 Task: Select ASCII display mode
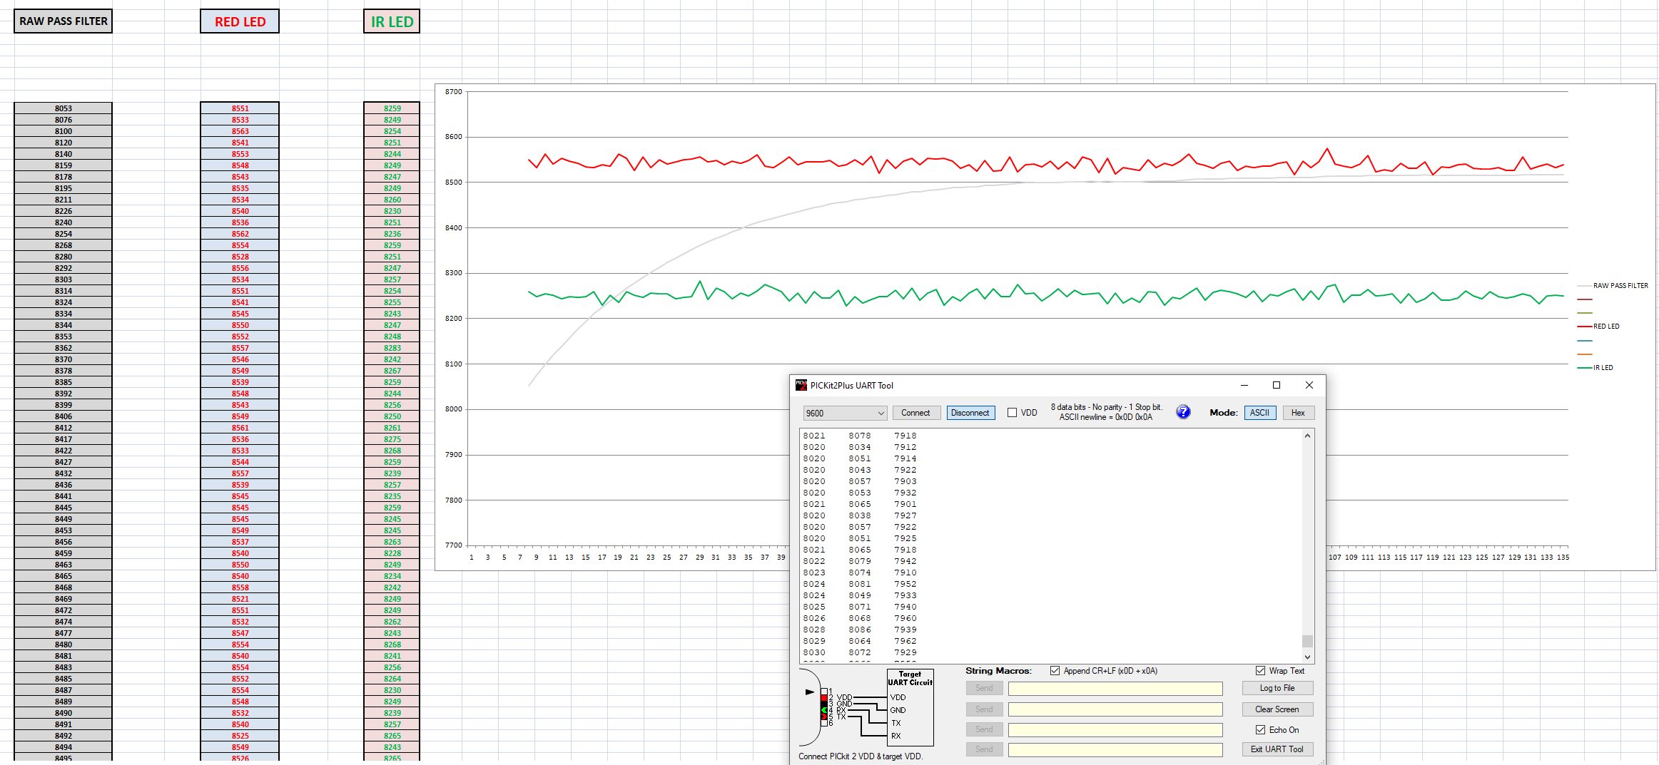[1259, 413]
